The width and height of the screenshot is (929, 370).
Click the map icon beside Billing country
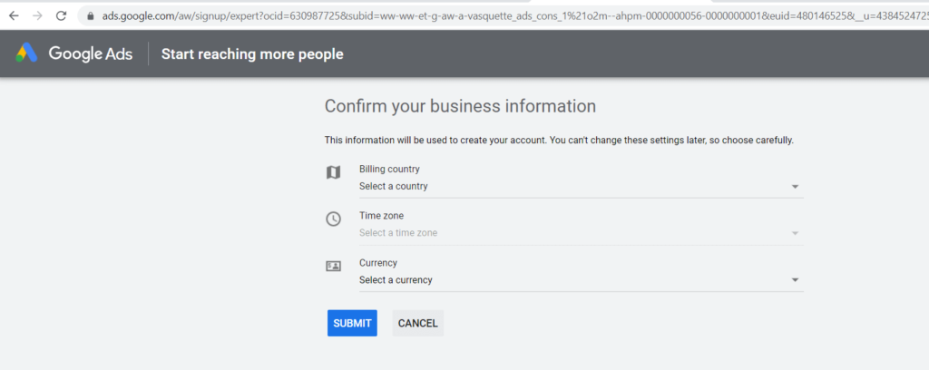click(x=334, y=172)
